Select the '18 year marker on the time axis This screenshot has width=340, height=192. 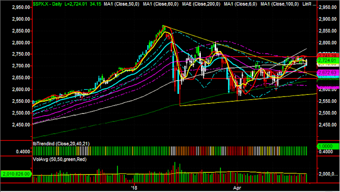(134, 188)
